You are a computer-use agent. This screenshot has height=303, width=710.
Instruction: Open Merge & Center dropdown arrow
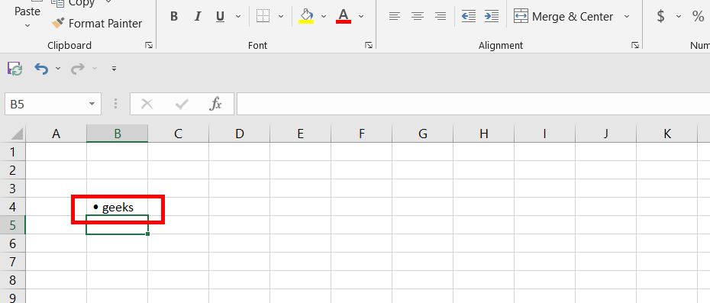click(x=627, y=17)
